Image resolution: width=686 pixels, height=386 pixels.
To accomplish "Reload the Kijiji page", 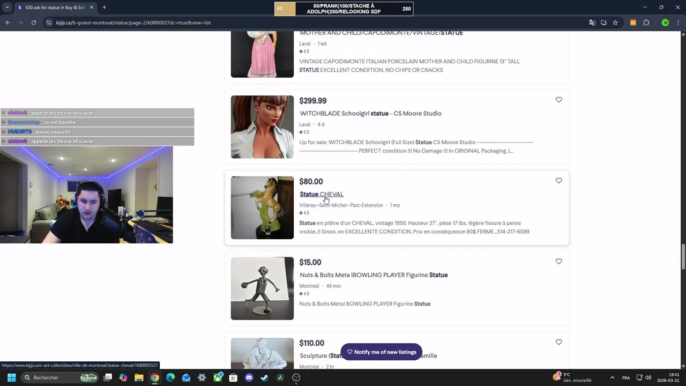I will click(33, 23).
